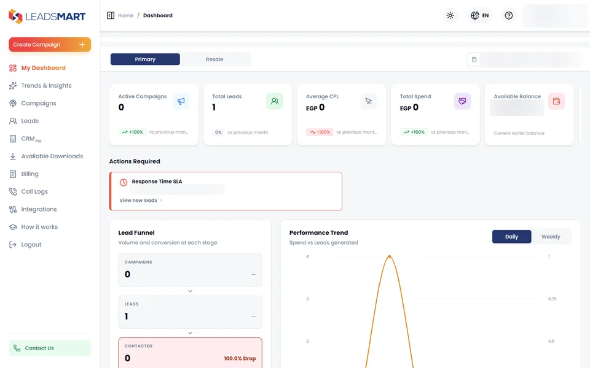
Task: Go to Leads in the sidebar
Action: (29, 121)
